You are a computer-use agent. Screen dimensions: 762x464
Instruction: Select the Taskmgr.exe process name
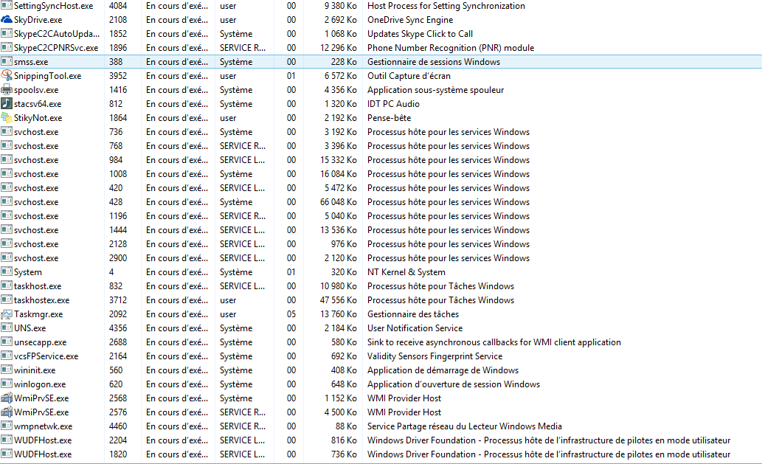click(x=38, y=314)
